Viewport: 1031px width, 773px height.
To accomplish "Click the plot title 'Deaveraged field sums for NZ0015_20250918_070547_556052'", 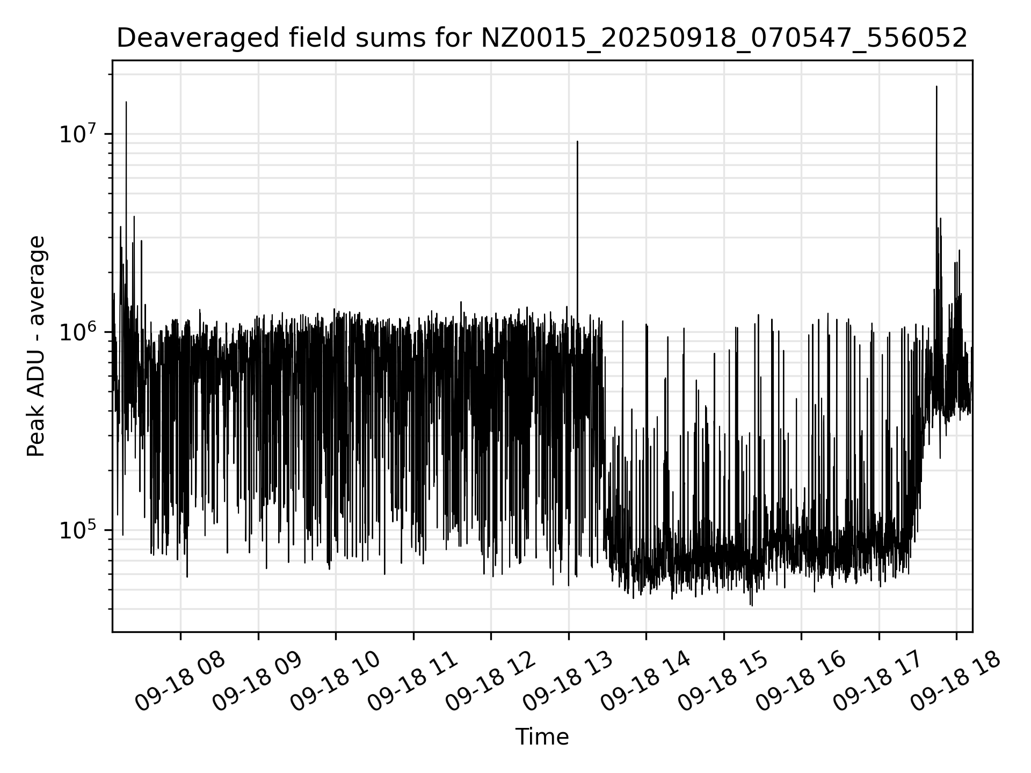I will [x=542, y=38].
